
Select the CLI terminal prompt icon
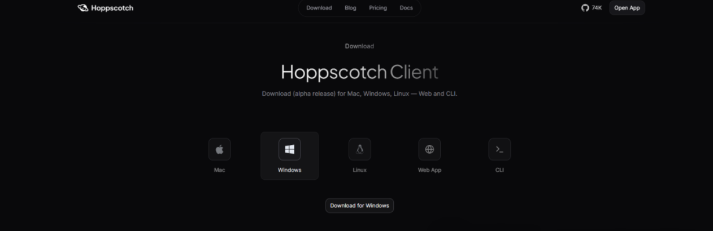point(499,149)
